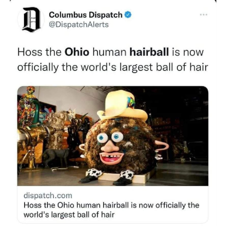Screen dimensions: 226x226
Task: Click the hairball's left blue eye
Action: (102, 138)
